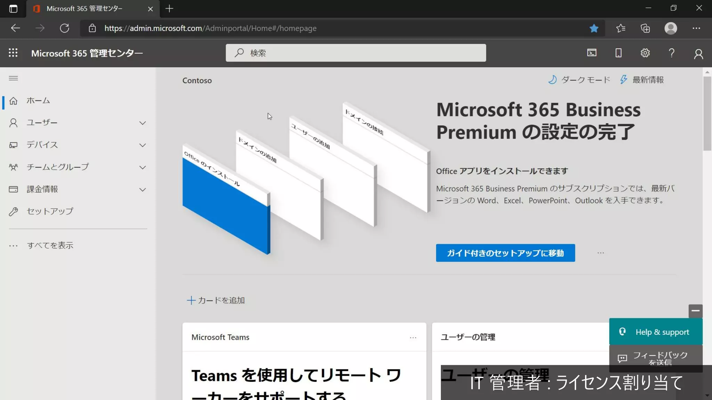The image size is (712, 400).
Task: Add page to favorites star icon
Action: [594, 28]
